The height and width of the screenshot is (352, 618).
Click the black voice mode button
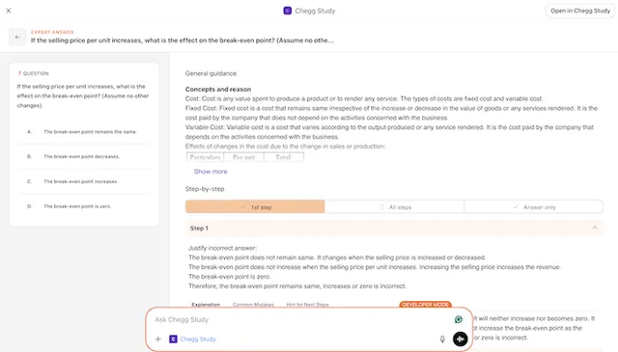460,339
